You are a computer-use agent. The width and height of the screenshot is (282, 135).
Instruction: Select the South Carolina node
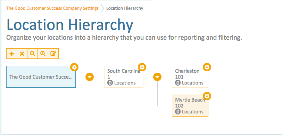[x=124, y=77]
